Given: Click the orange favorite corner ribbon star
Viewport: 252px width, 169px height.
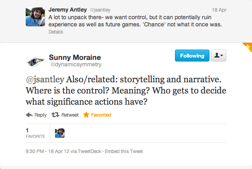Looking at the screenshot, I should (x=248, y=47).
